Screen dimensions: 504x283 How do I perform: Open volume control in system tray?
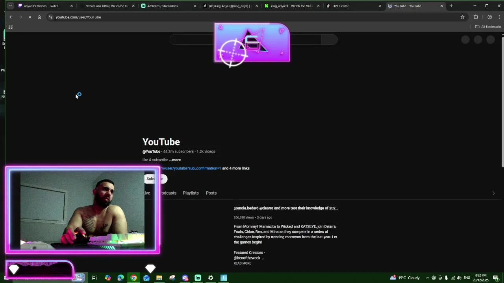[459, 278]
